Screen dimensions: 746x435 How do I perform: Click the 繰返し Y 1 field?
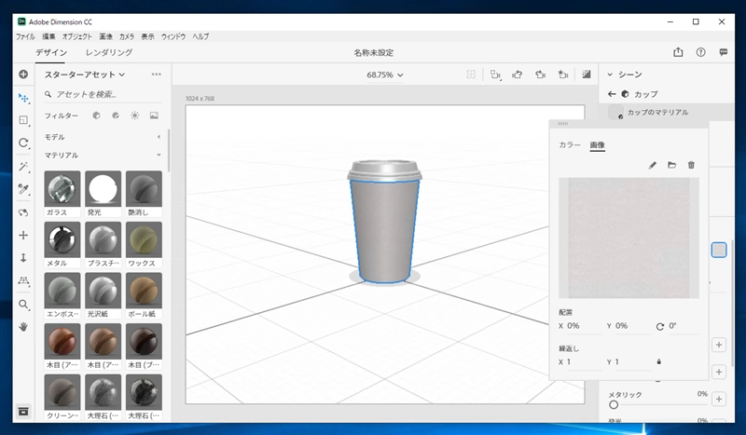pyautogui.click(x=628, y=361)
